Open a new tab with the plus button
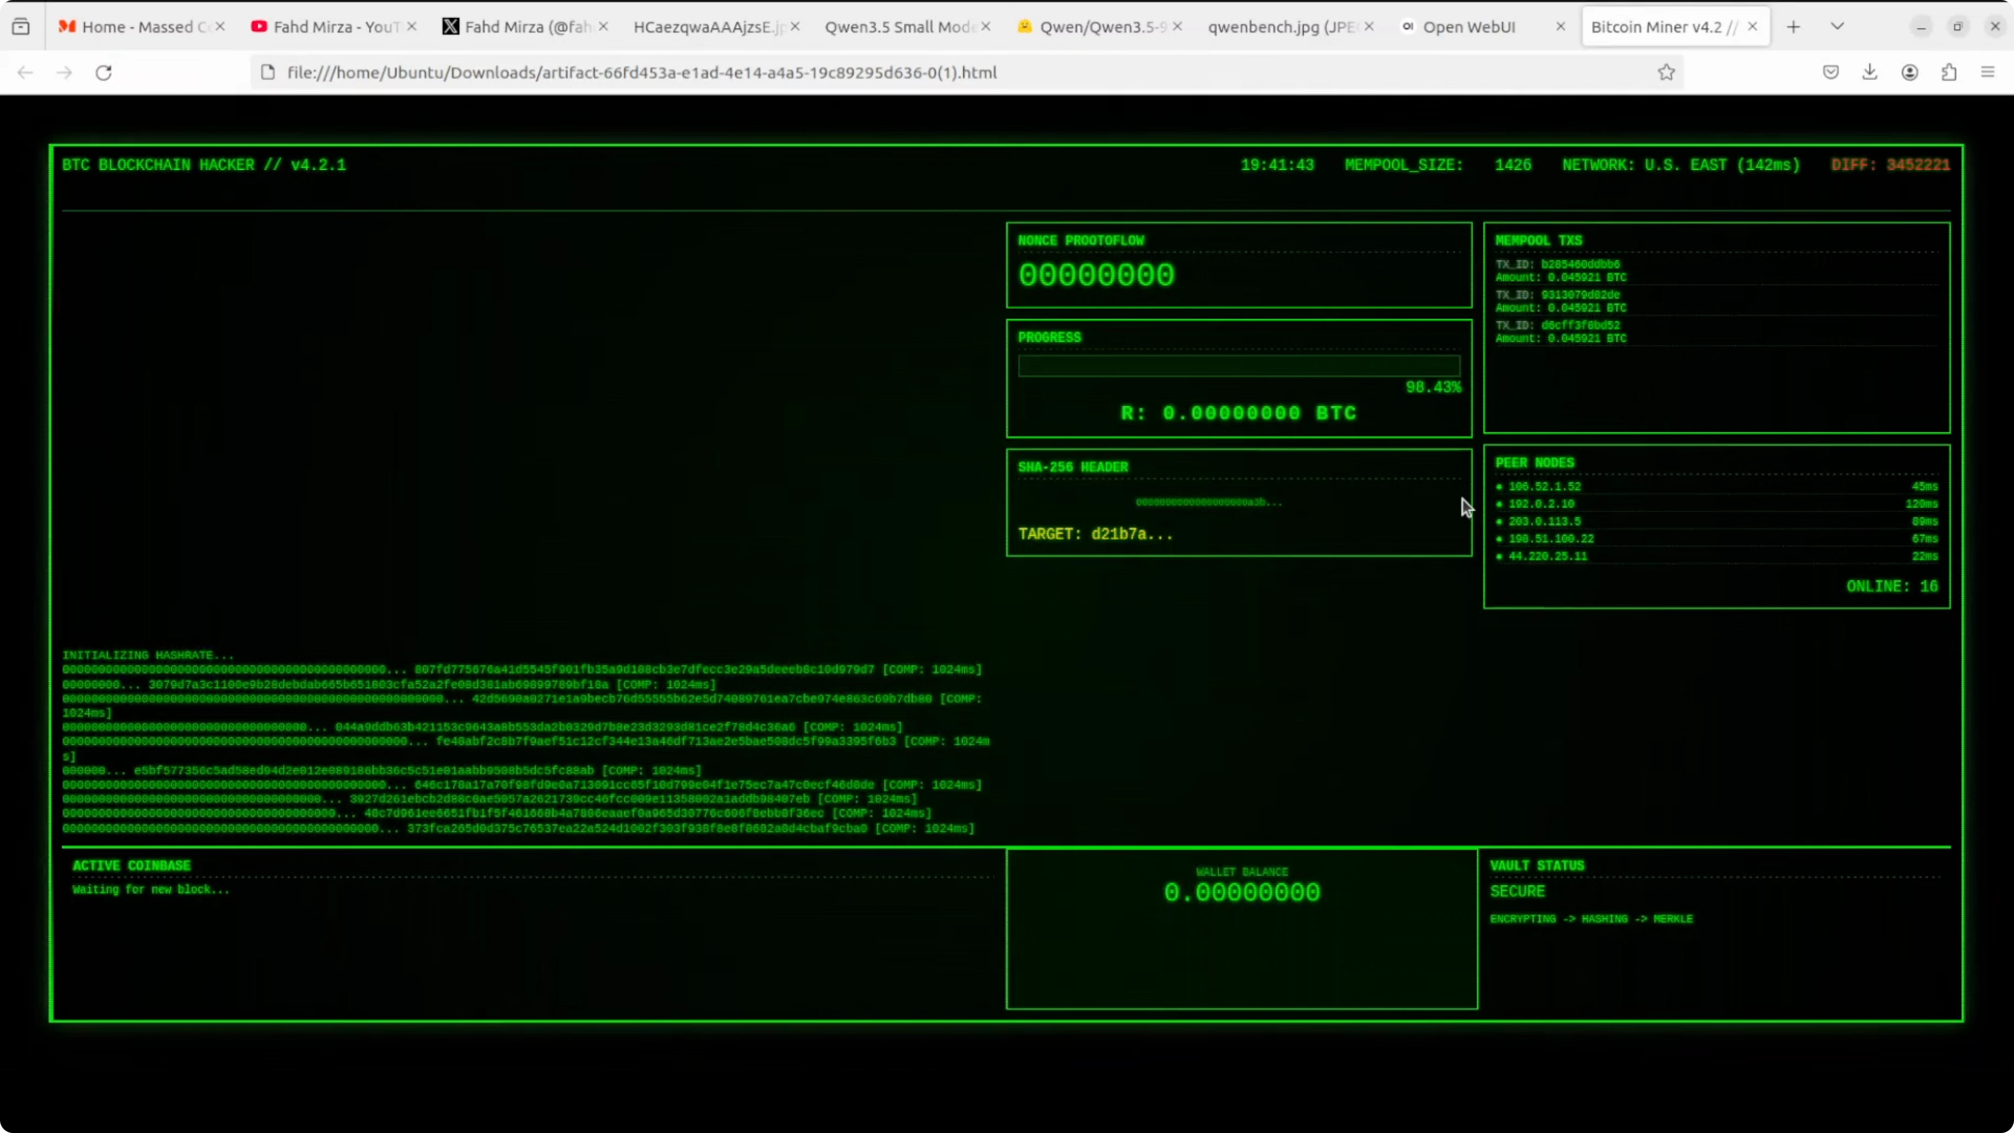Screen dimensions: 2014x1133 point(1793,27)
